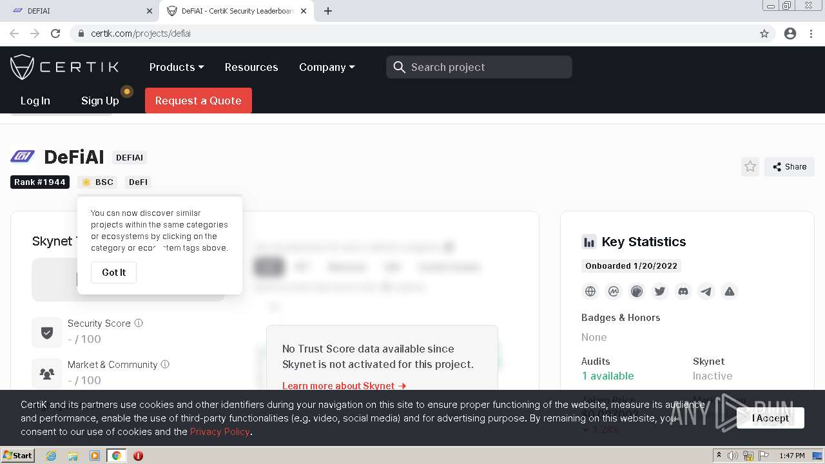Open Internet Explorer from the taskbar

(x=51, y=456)
